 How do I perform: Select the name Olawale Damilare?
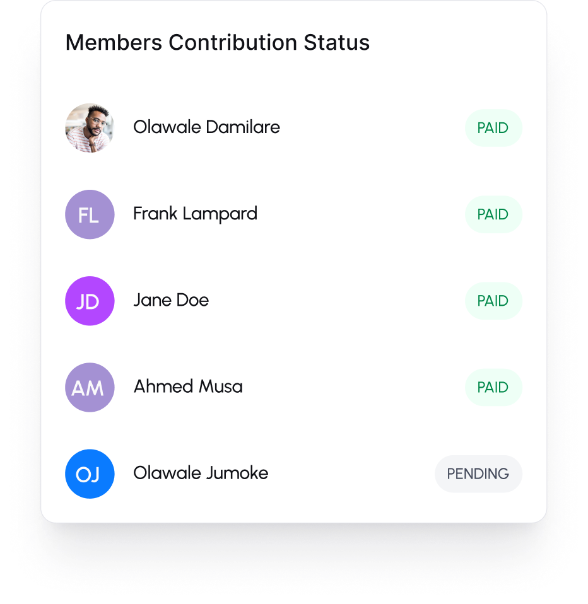pyautogui.click(x=206, y=127)
